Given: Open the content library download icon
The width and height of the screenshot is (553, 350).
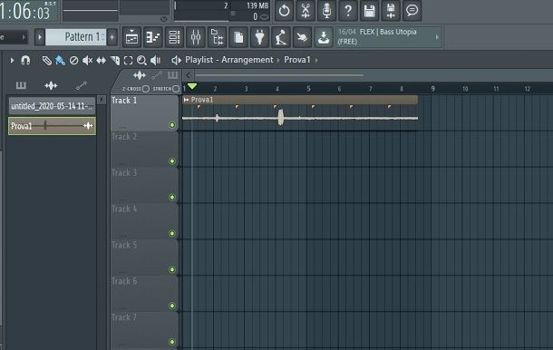Looking at the screenshot, I should pyautogui.click(x=324, y=37).
